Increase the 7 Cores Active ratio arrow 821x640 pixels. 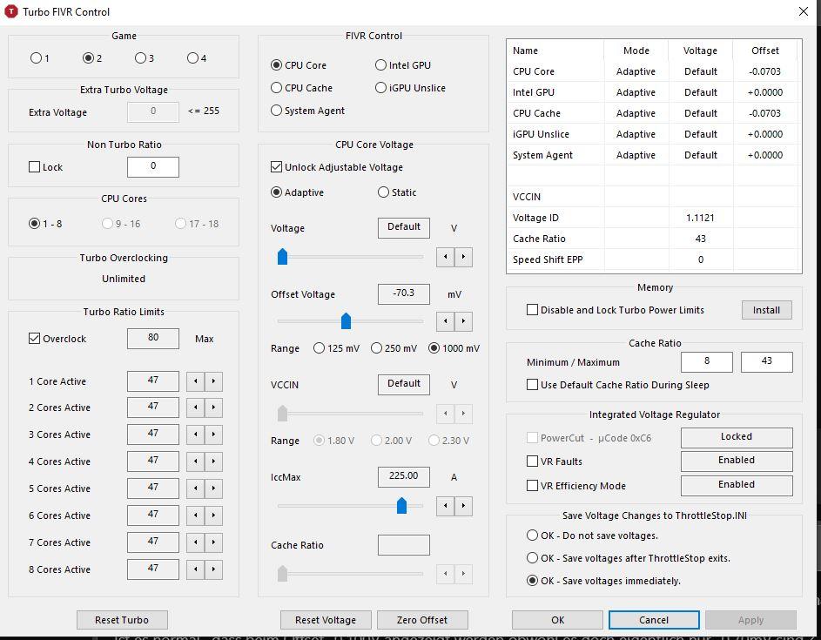[x=213, y=542]
